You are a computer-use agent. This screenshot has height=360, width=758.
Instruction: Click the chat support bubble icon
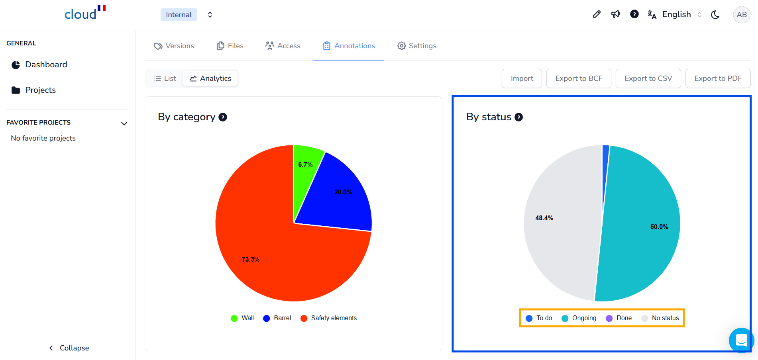click(741, 340)
